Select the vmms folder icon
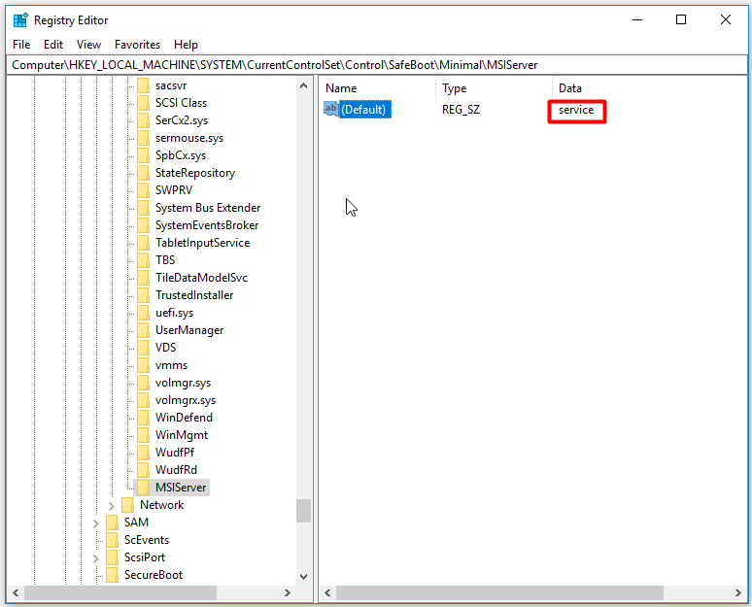The height and width of the screenshot is (607, 752). tap(143, 365)
